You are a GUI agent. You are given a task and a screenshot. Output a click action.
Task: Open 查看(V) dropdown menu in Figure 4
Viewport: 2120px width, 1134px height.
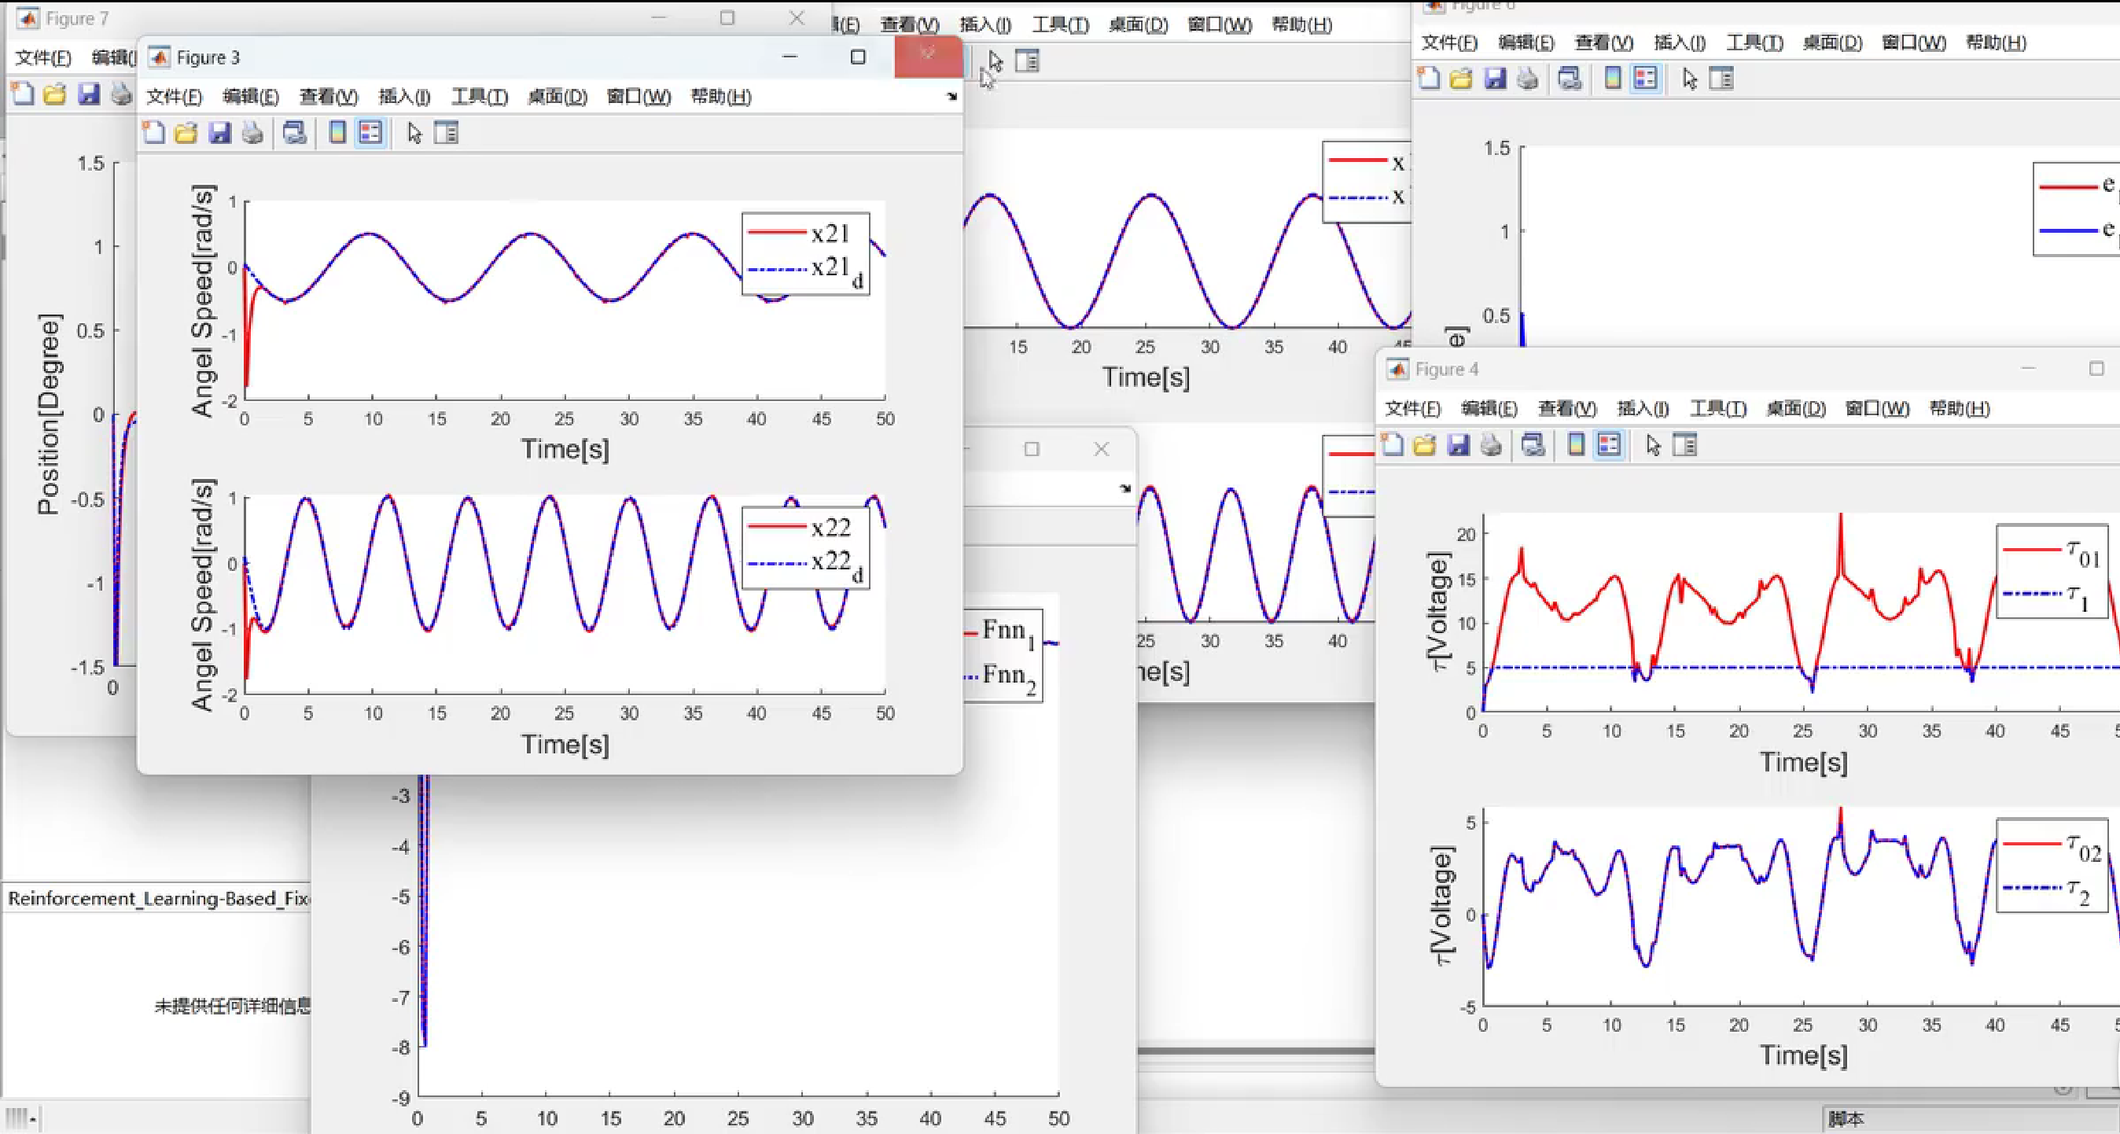[x=1567, y=409]
